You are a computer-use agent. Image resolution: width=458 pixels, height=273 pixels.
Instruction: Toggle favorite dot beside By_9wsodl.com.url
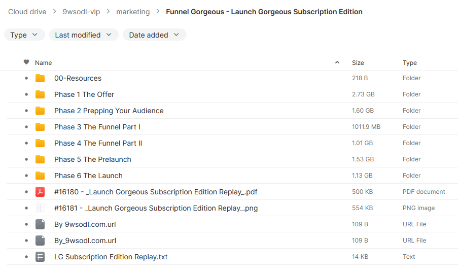pos(26,241)
